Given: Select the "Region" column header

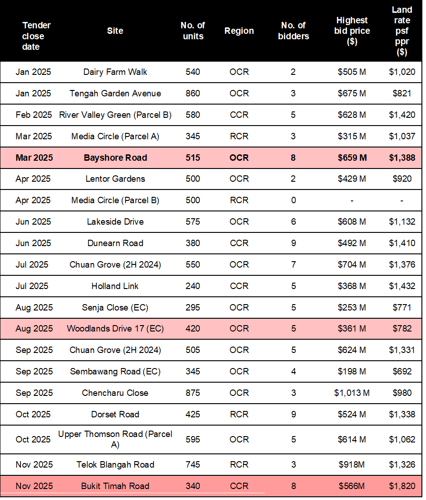Looking at the screenshot, I should [239, 31].
